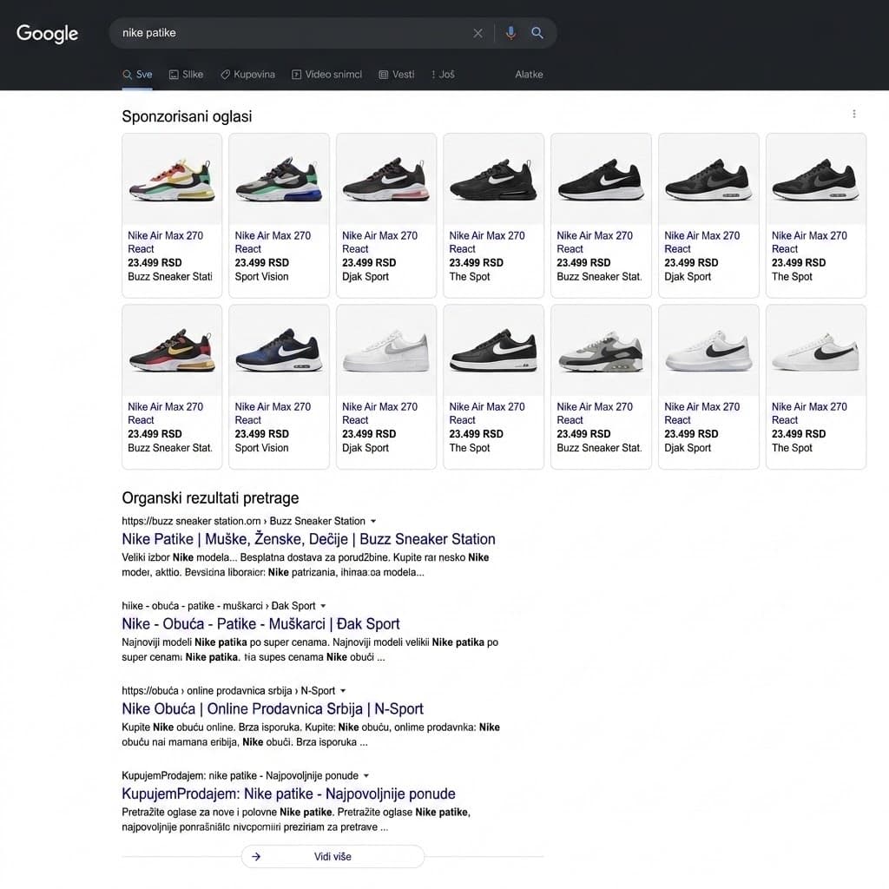Go to Video snimci tab

point(326,75)
